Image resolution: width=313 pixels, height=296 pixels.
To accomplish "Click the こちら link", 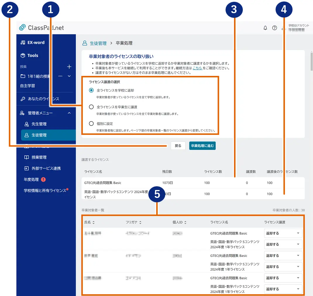I will [197, 68].
